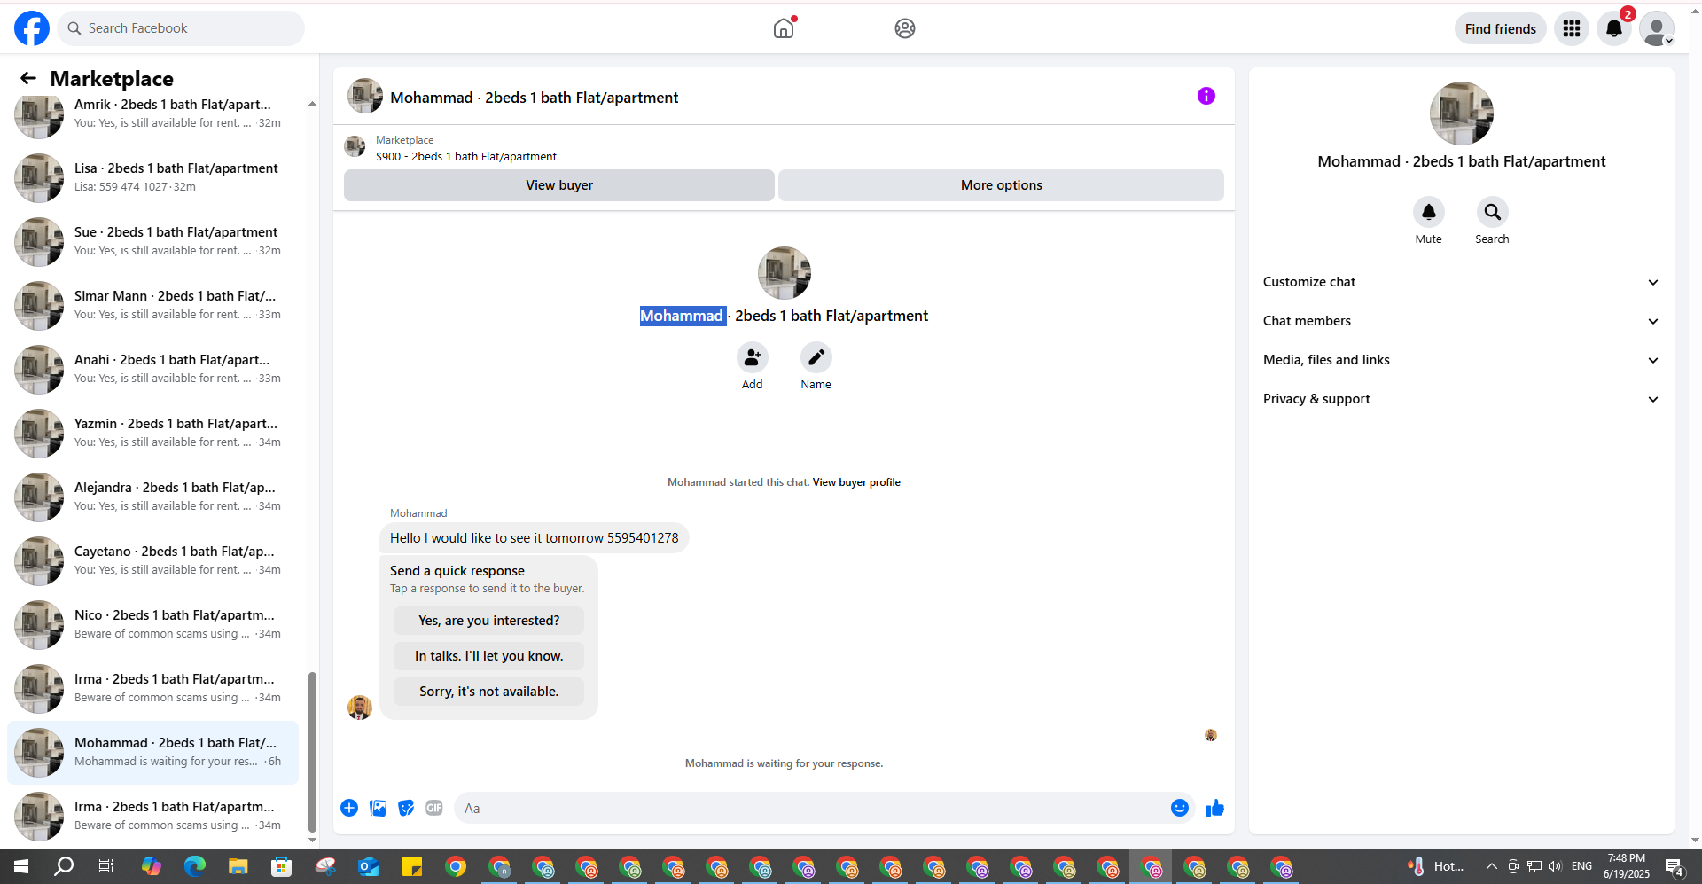Expand the Privacy & support section
This screenshot has width=1702, height=884.
coord(1461,399)
